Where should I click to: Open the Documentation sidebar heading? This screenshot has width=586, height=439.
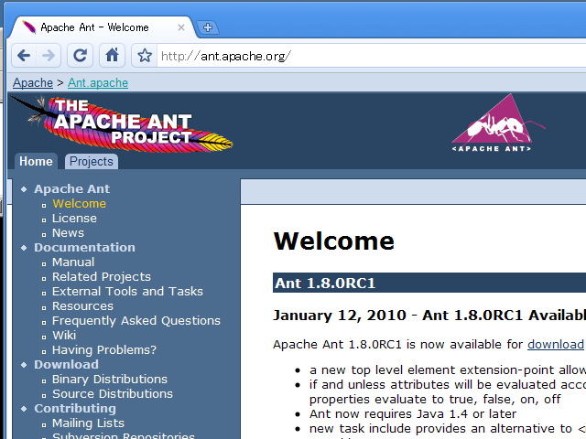click(x=84, y=247)
